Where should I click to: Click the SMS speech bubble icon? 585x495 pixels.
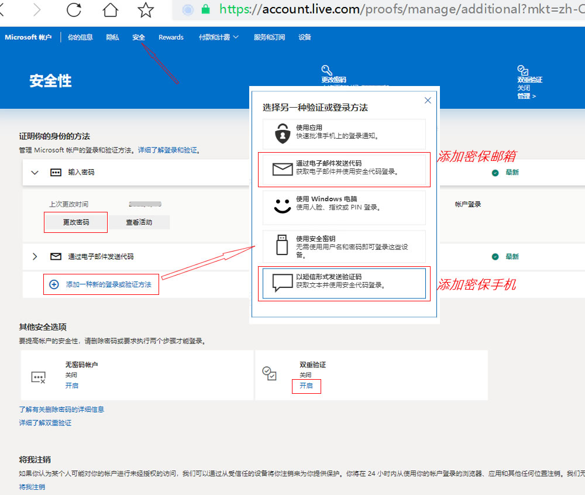pos(283,283)
